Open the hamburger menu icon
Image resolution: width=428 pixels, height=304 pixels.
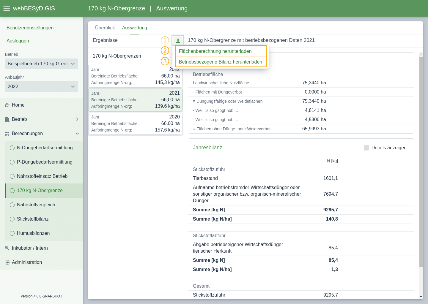click(x=7, y=8)
